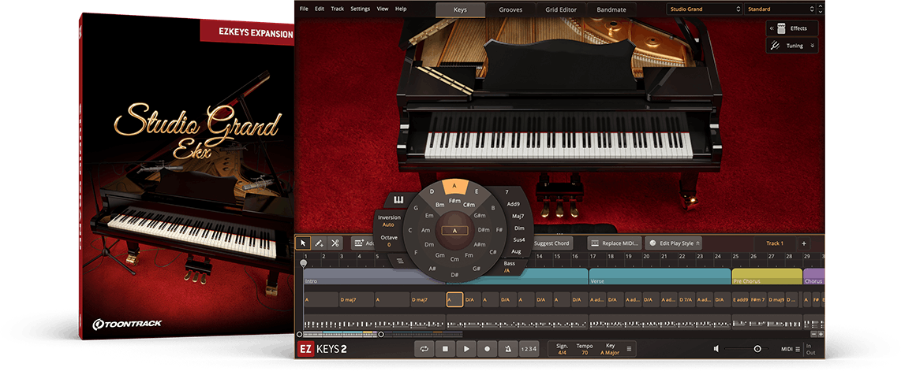Open song settings hamburger menu beside Key
The width and height of the screenshot is (901, 371).
click(629, 349)
